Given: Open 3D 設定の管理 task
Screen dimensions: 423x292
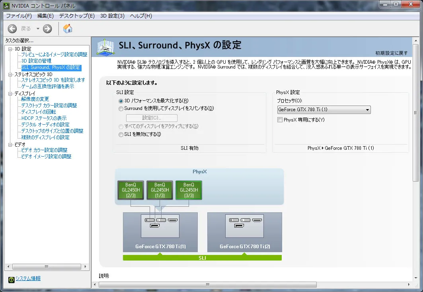Looking at the screenshot, I should click(37, 61).
